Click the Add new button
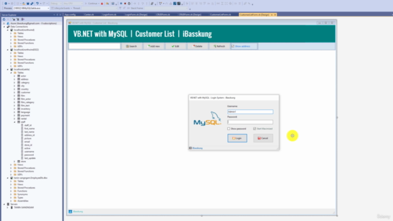393x221 pixels. pos(154,46)
